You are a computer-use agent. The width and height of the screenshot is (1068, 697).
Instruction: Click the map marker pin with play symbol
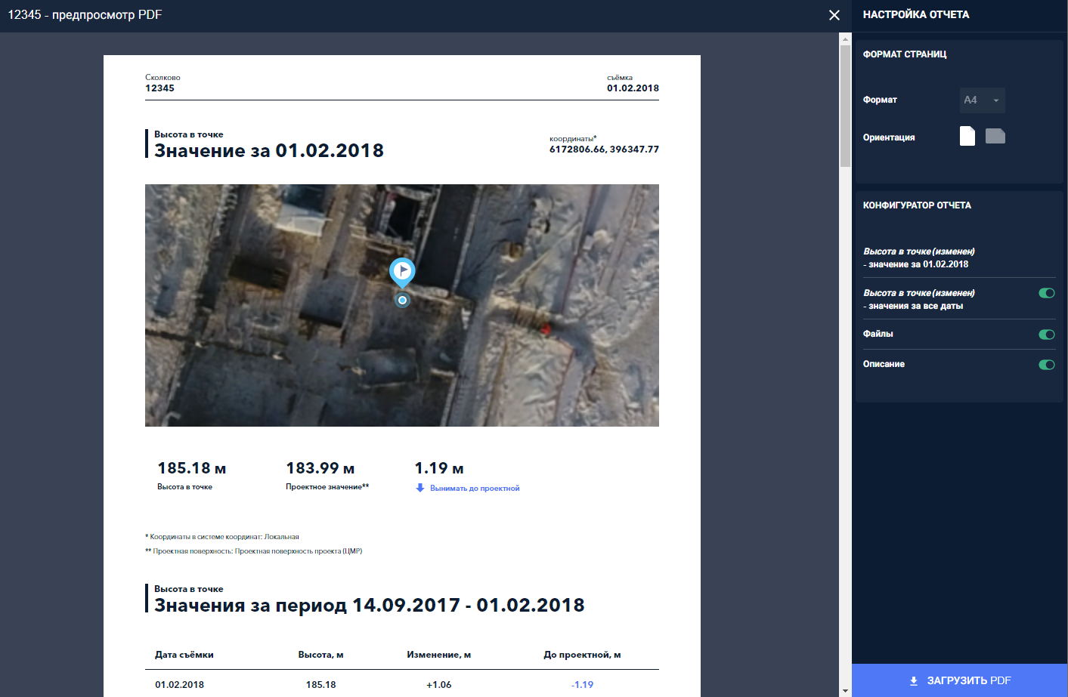coord(402,271)
